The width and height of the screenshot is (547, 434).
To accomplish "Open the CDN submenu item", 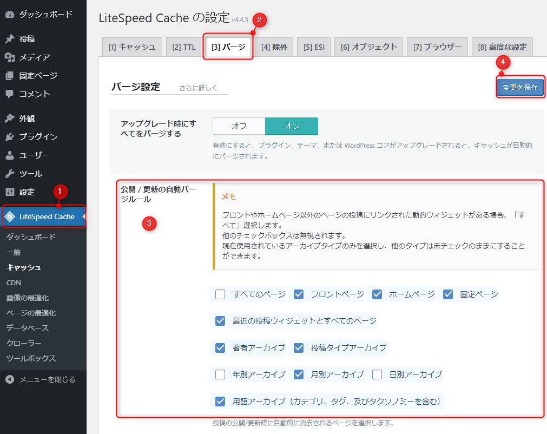I will [14, 282].
